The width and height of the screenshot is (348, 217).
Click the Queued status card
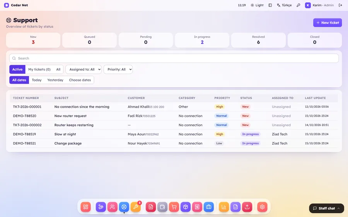(x=89, y=40)
